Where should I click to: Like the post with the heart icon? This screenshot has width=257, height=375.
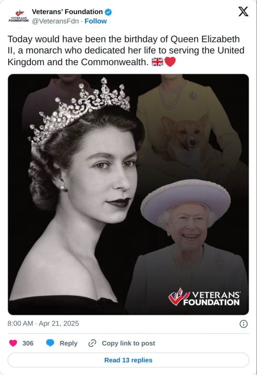coord(13,343)
